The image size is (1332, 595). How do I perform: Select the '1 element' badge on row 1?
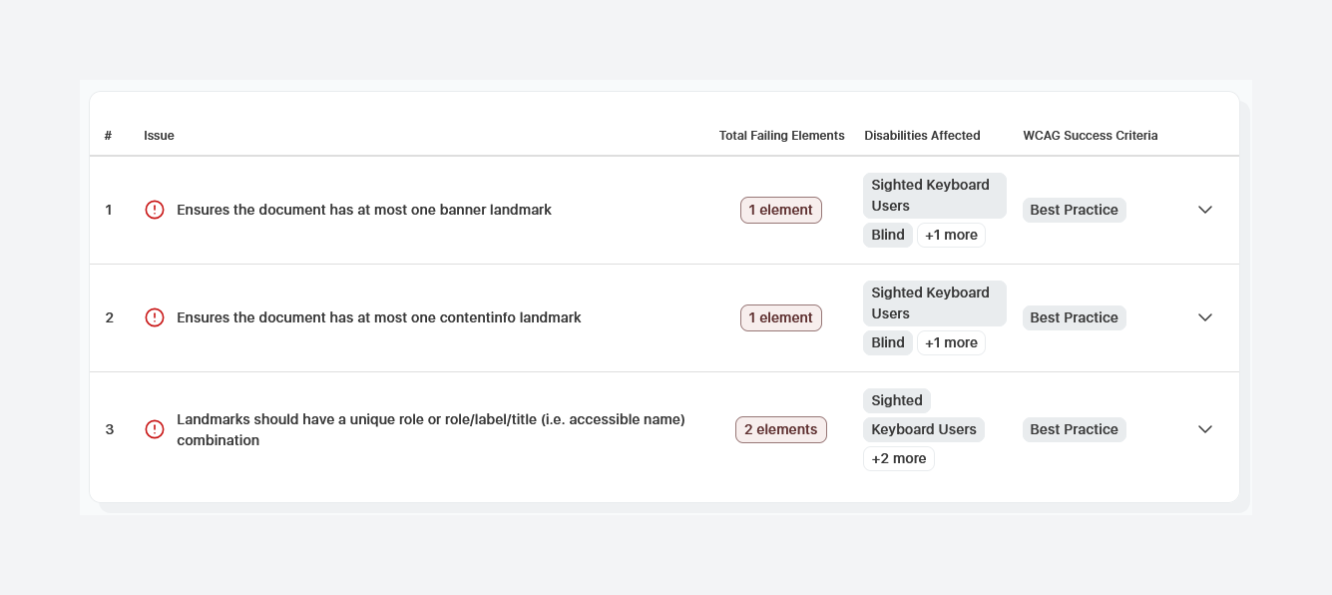point(780,210)
